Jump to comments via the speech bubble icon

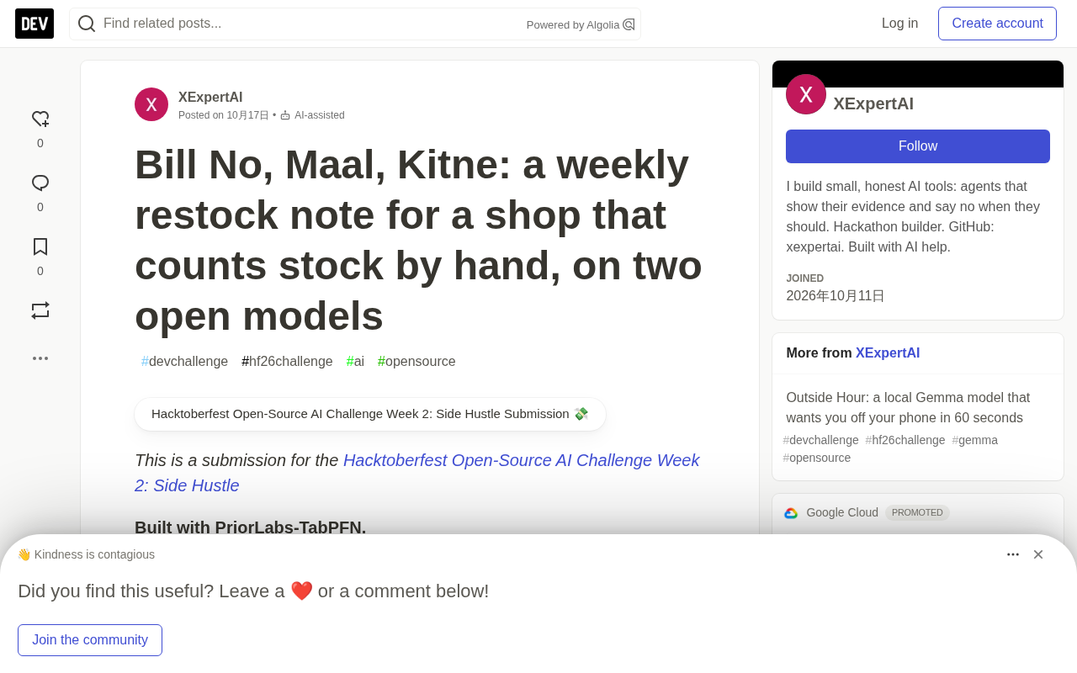pos(40,183)
